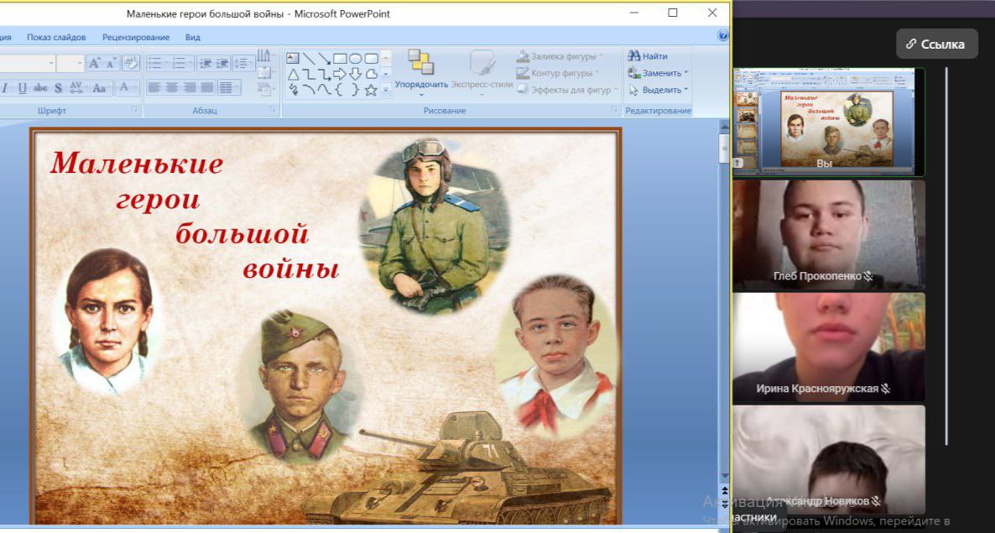The height and width of the screenshot is (533, 995).
Task: Open Quick Styles (Экспресс-стили) gallery
Action: point(482,74)
